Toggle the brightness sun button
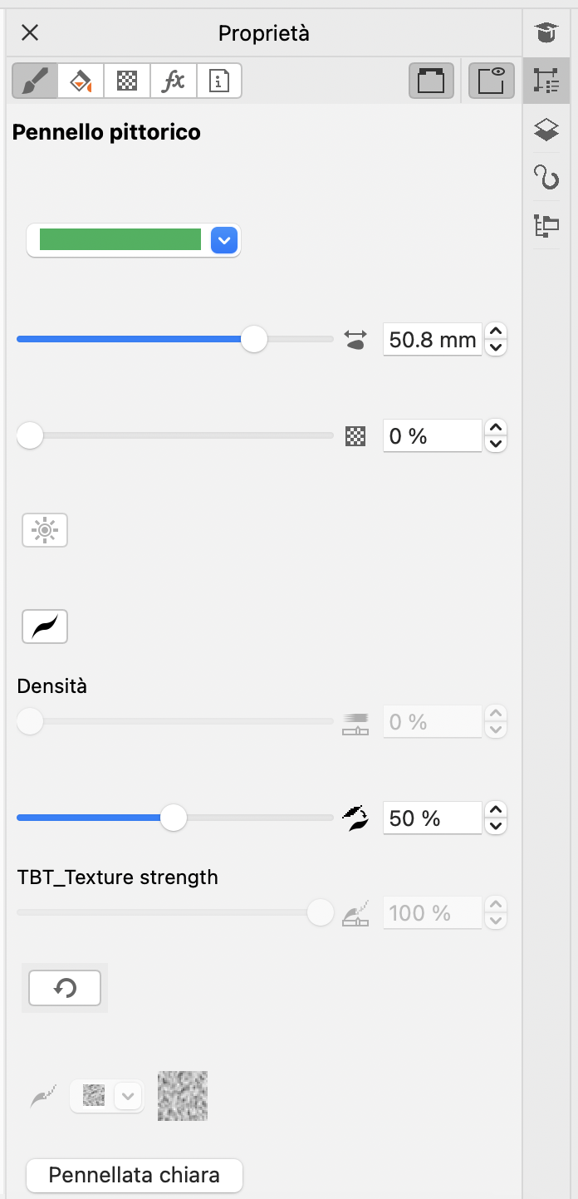The width and height of the screenshot is (578, 1199). pyautogui.click(x=45, y=530)
